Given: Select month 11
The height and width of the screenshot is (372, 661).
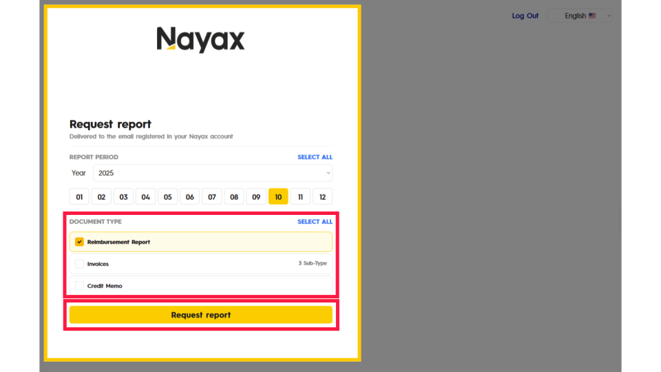Looking at the screenshot, I should coord(301,196).
